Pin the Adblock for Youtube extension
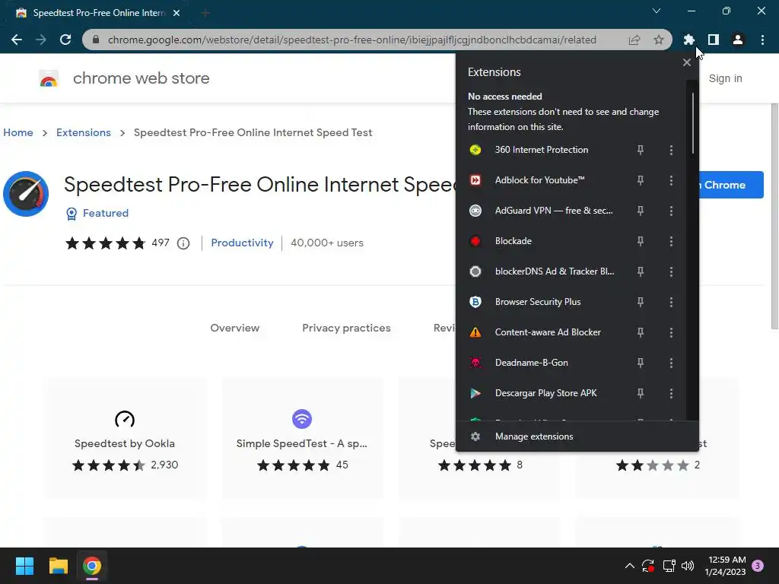This screenshot has width=779, height=584. tap(641, 180)
